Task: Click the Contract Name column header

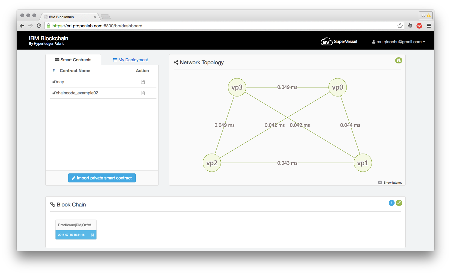Action: click(75, 71)
